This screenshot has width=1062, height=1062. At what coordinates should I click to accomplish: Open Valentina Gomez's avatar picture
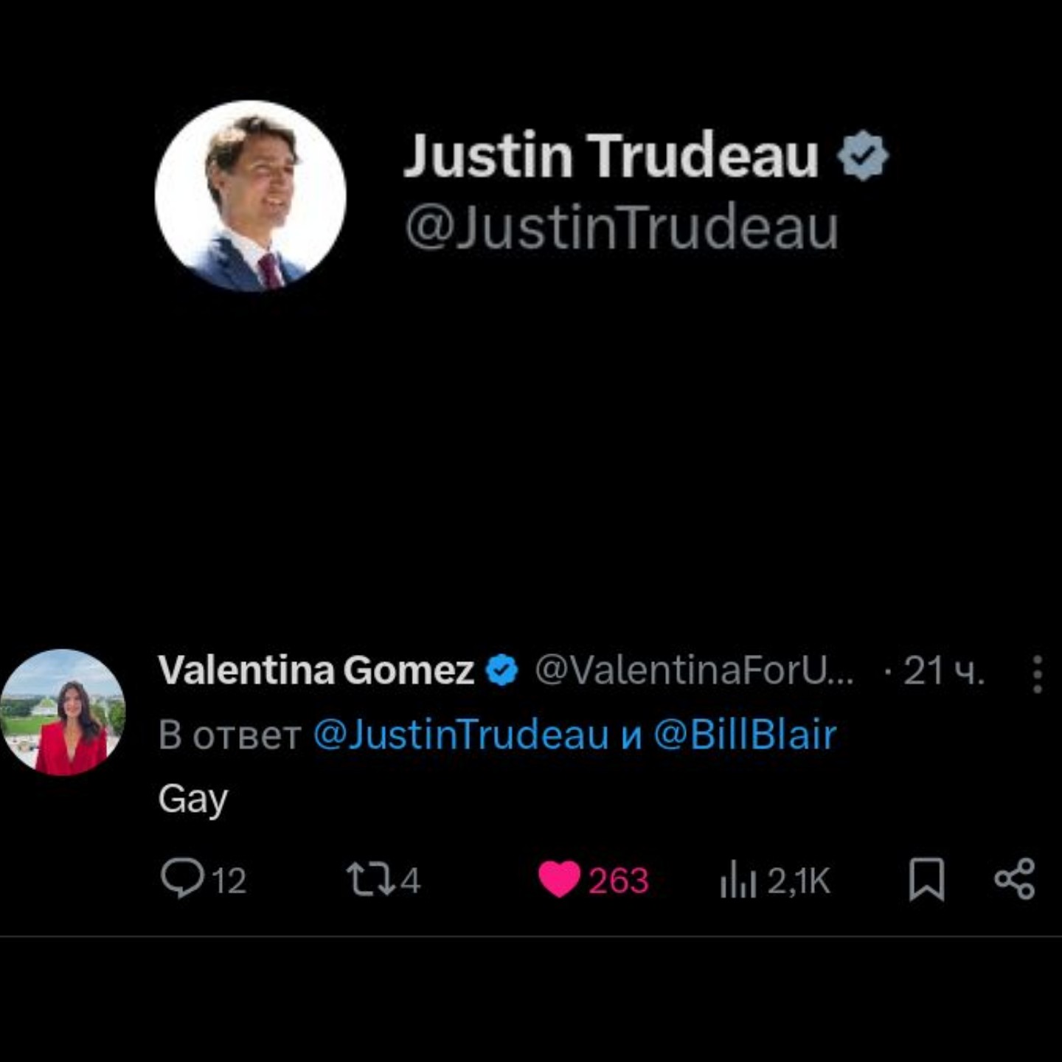coord(63,712)
